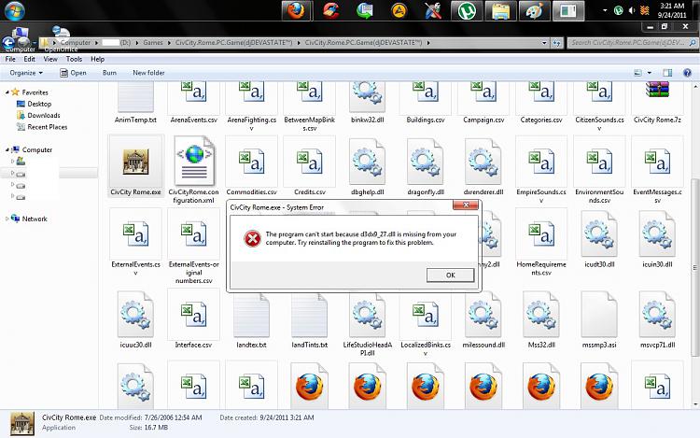Select the icudt30.dll file
Viewport: 700px width, 438px height.
point(599,239)
